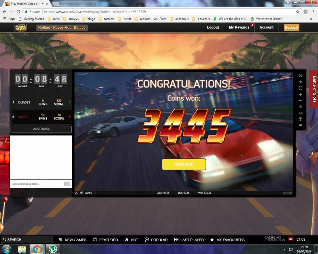Open the dstuff bookmarks folder

point(125,19)
